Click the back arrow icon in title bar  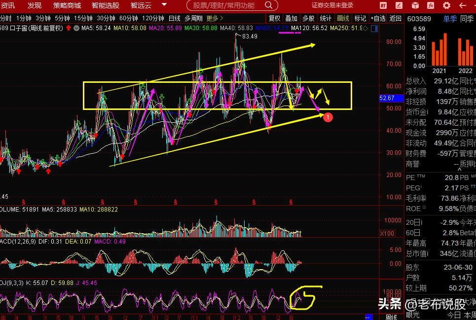point(462,5)
